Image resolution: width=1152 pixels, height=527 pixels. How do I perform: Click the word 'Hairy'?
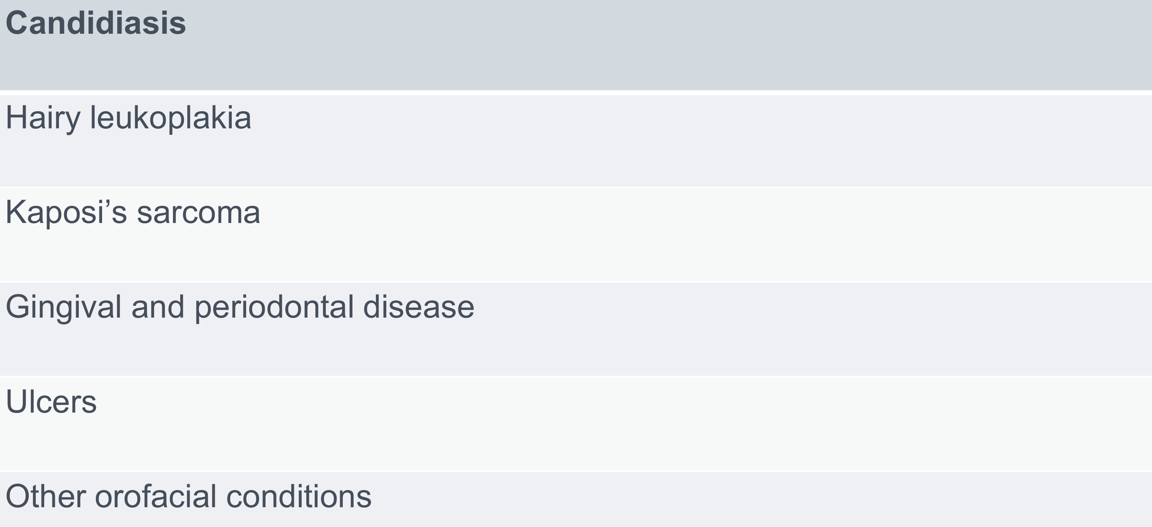point(43,119)
